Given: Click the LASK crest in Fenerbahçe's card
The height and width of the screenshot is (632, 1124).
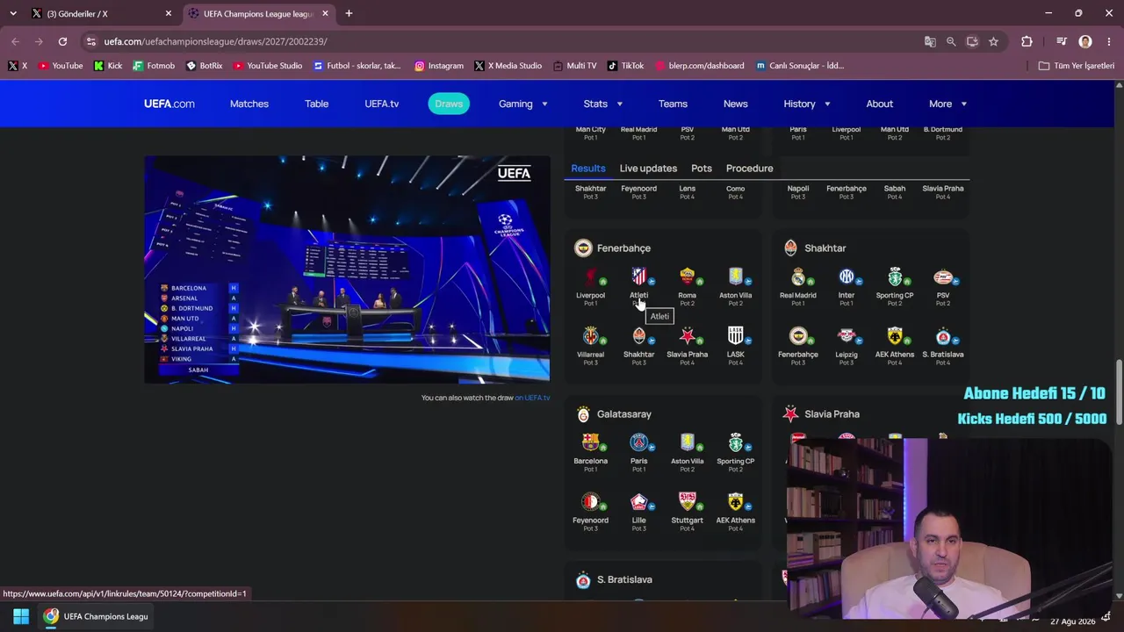Looking at the screenshot, I should [735, 336].
